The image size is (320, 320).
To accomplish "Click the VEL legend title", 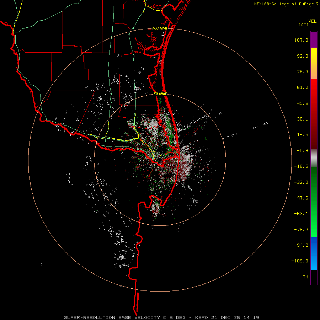I will [312, 21].
